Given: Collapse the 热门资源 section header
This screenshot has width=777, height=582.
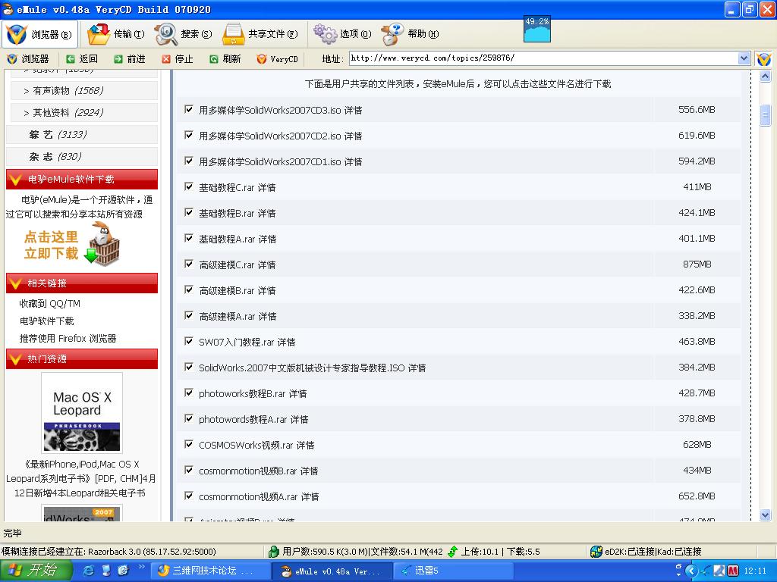Looking at the screenshot, I should pyautogui.click(x=82, y=358).
